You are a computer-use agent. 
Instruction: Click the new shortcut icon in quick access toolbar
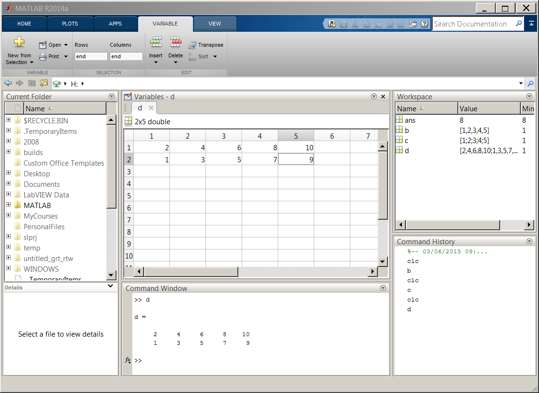[x=332, y=24]
